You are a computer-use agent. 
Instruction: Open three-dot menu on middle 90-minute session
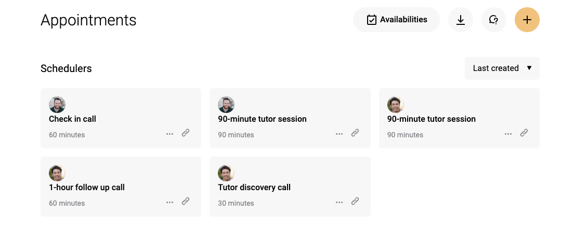coord(339,134)
